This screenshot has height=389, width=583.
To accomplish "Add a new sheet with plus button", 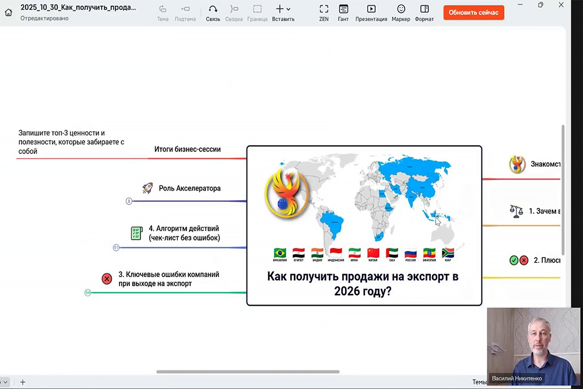I will point(23,383).
